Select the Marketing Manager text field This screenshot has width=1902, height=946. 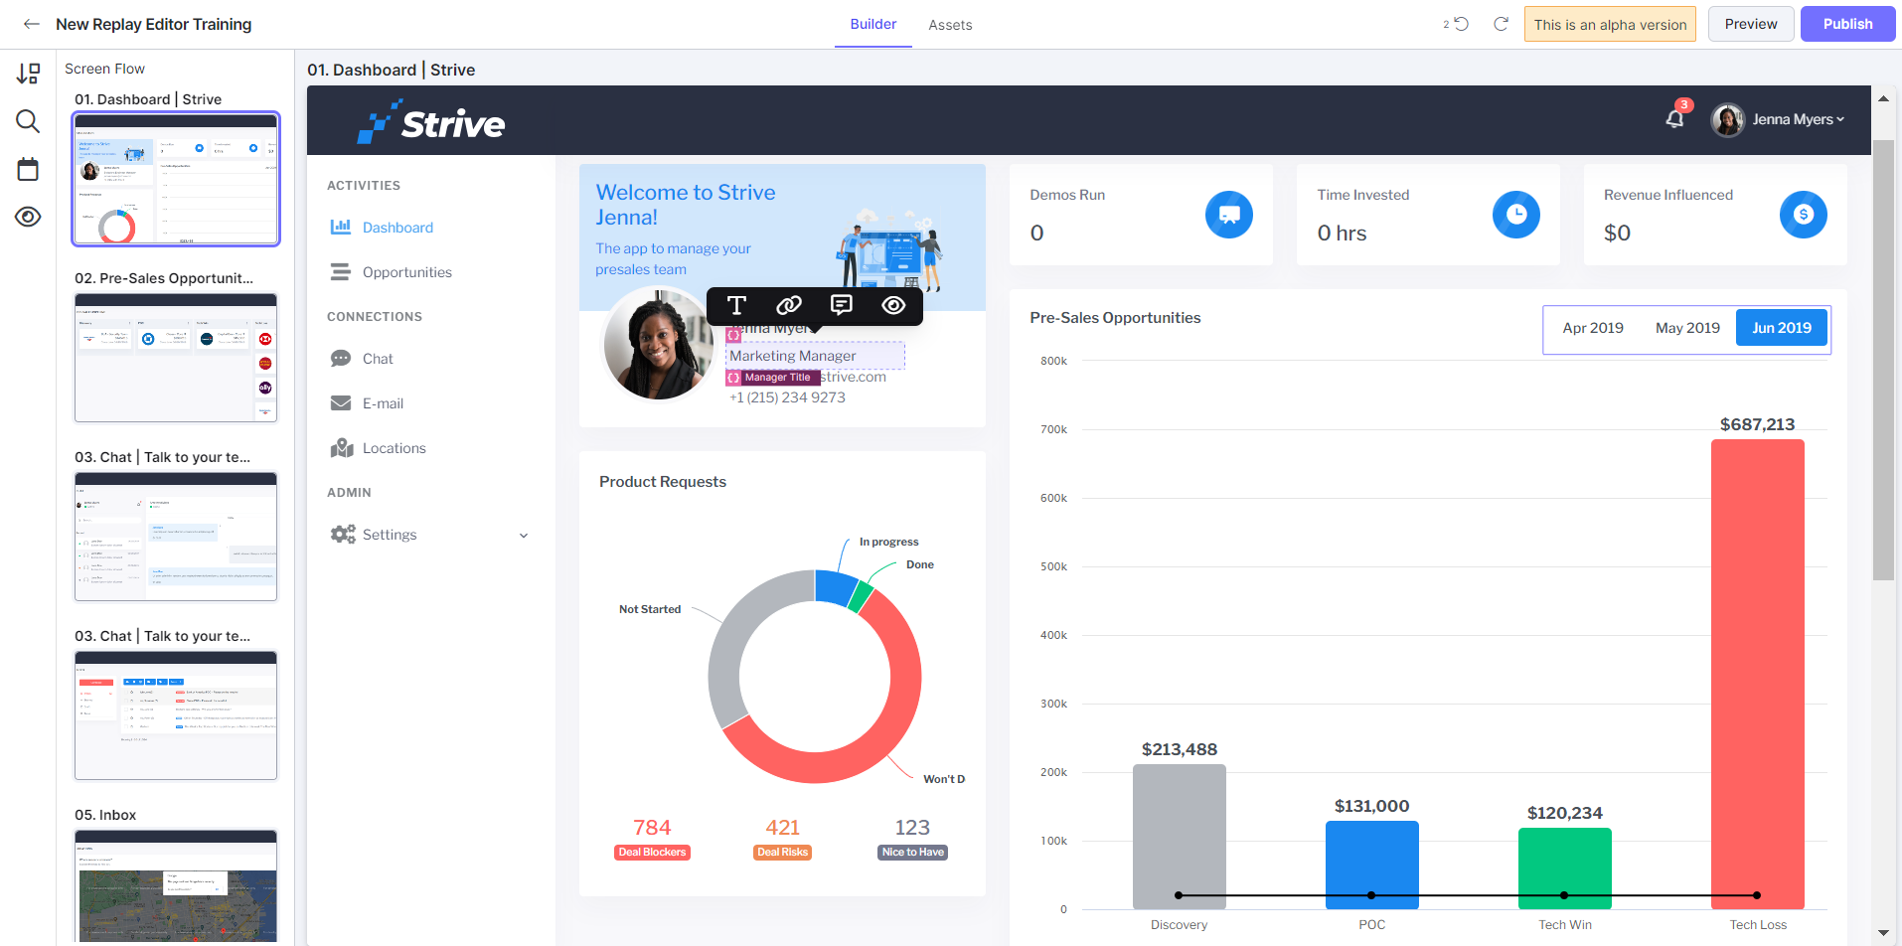[815, 356]
